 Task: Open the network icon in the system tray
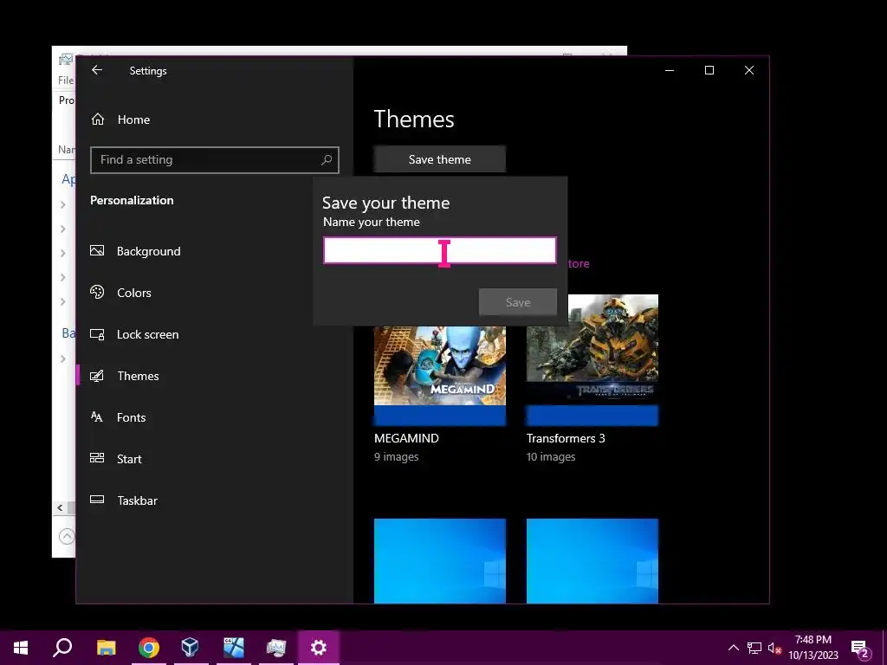[754, 648]
